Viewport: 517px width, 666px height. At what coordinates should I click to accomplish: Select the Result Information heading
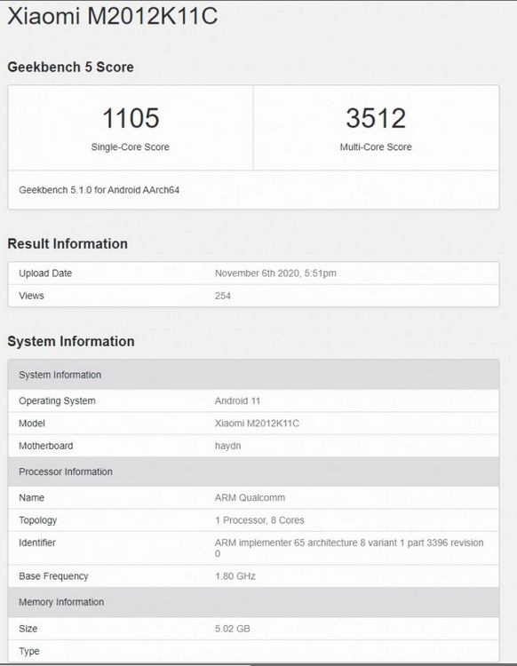coord(68,244)
